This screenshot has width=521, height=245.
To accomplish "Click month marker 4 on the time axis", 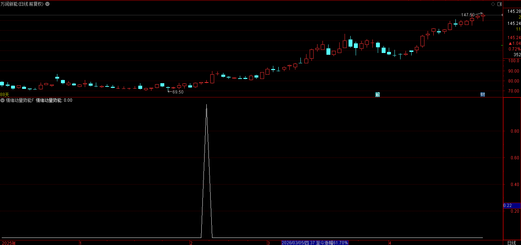I will coord(390,243).
